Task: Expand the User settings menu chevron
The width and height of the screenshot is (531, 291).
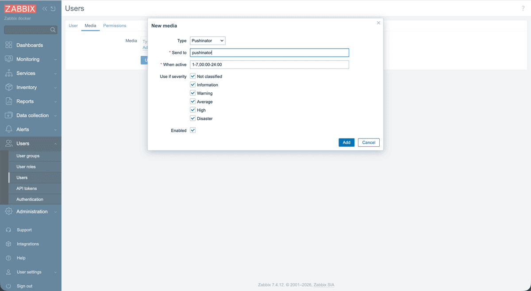Action: (55, 272)
